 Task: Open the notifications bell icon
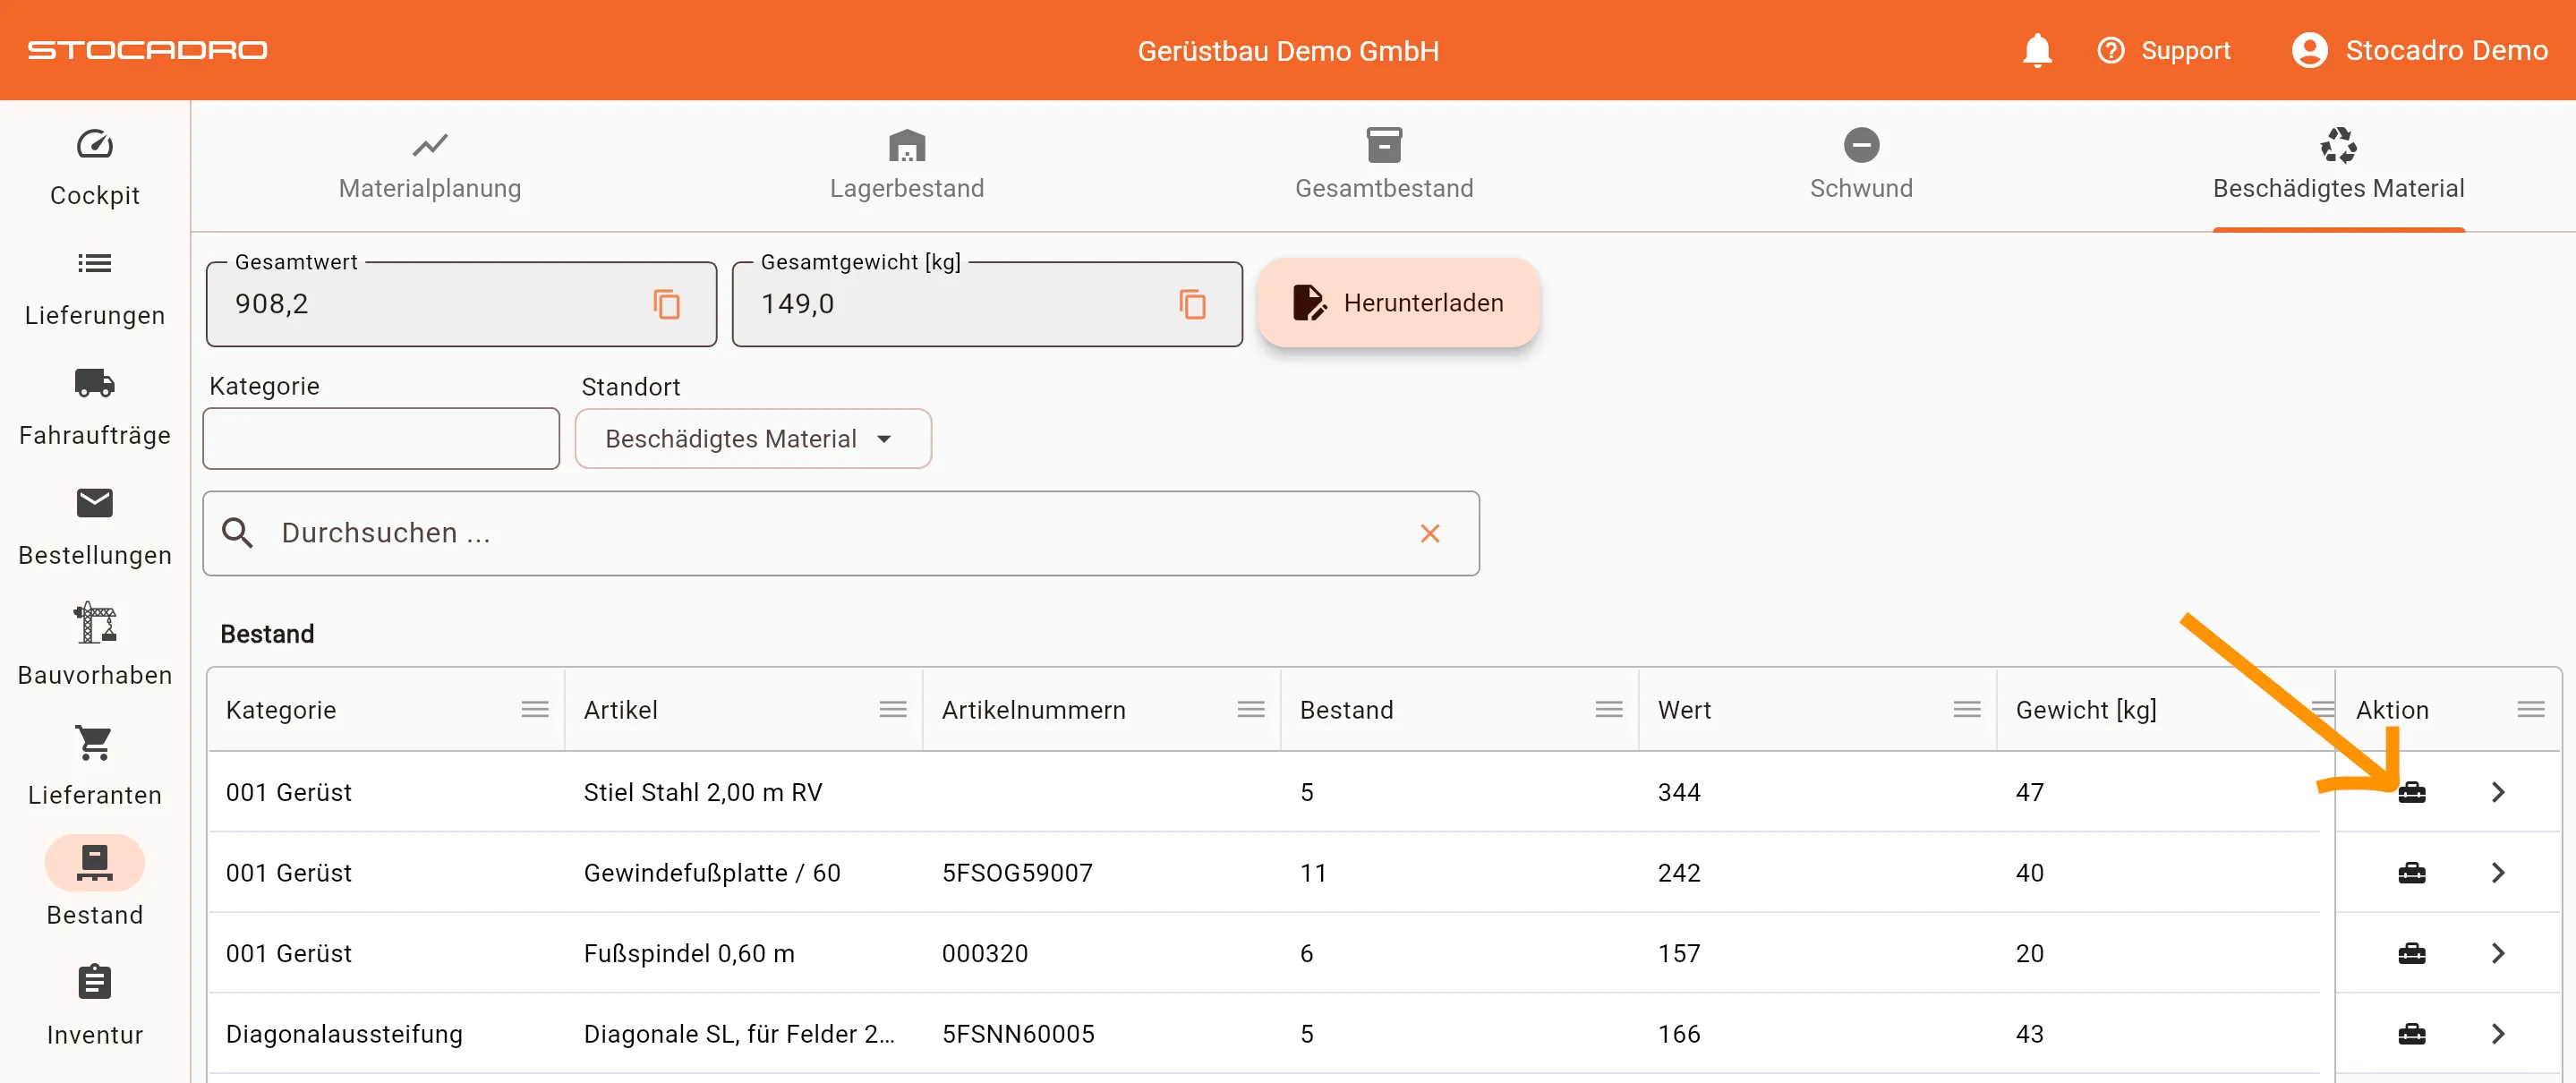point(2036,50)
